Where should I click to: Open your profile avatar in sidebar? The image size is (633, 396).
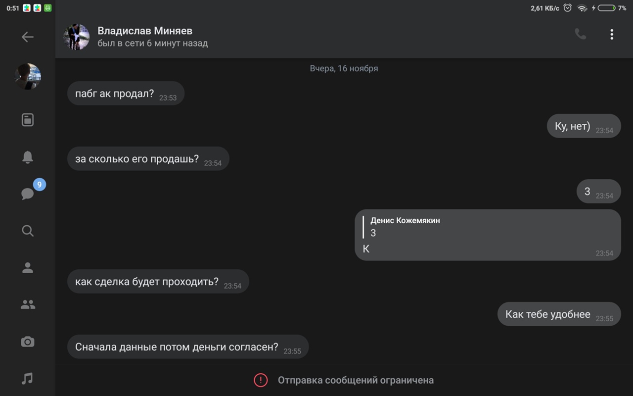[28, 77]
